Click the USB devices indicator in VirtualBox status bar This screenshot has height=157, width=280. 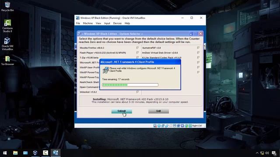click(x=167, y=126)
